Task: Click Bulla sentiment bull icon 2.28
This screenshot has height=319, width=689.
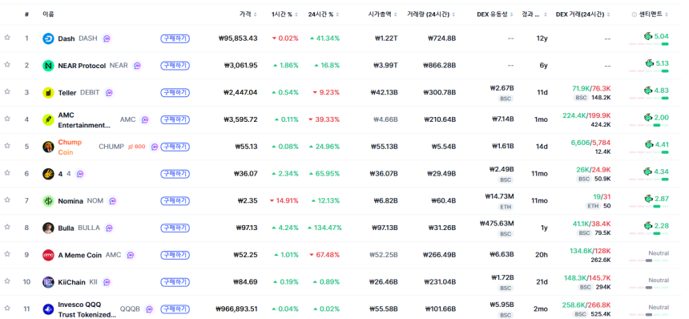Action: [648, 226]
